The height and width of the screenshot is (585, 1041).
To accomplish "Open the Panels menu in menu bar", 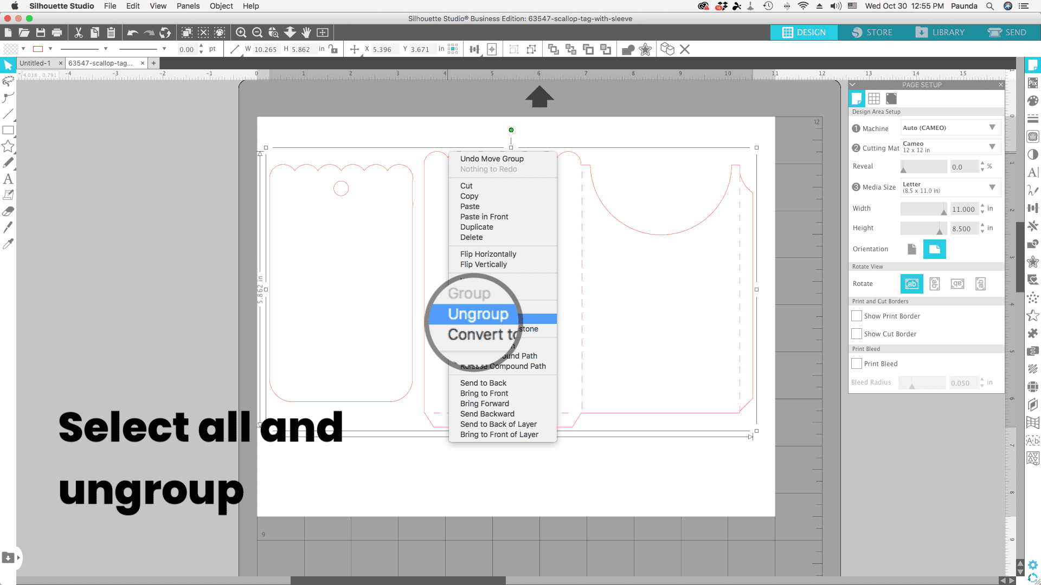I will point(188,6).
